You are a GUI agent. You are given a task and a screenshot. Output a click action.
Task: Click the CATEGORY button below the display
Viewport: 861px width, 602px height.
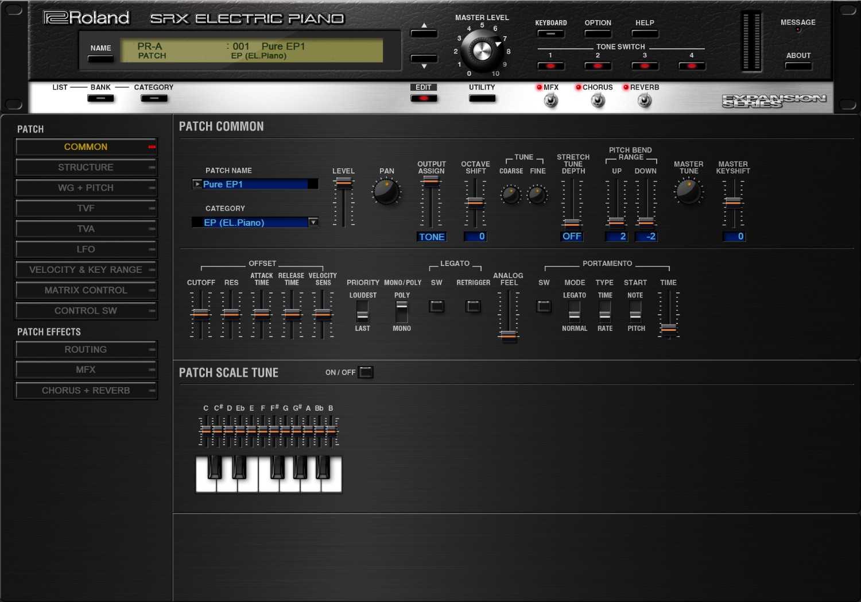pyautogui.click(x=153, y=98)
